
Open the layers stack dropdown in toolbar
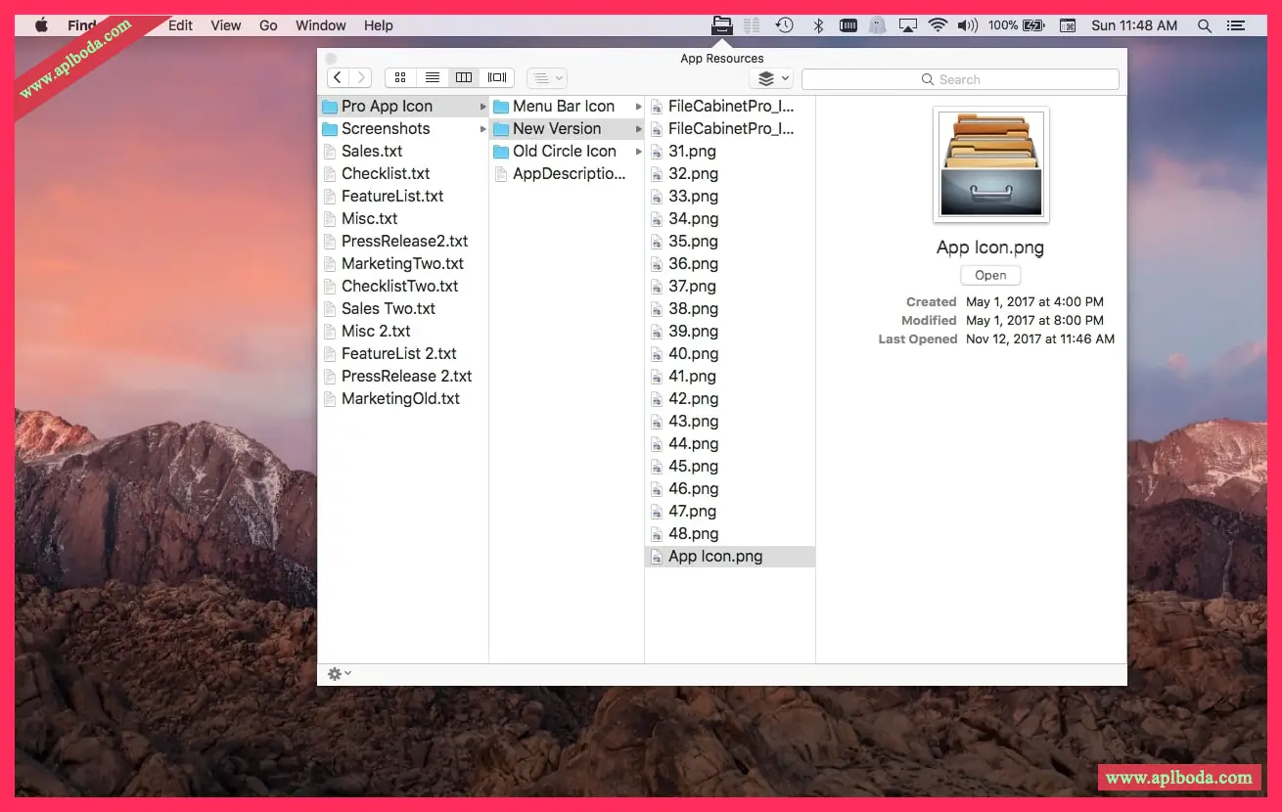point(771,78)
